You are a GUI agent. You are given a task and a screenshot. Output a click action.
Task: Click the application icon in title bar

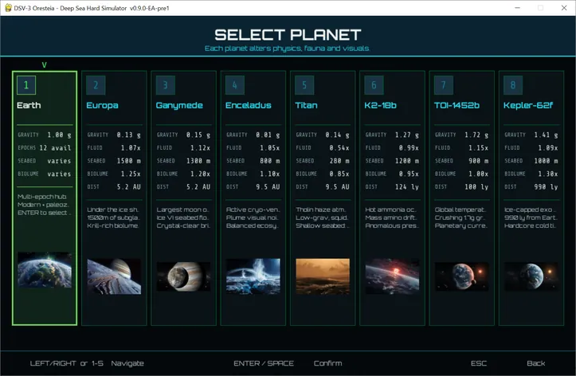pyautogui.click(x=8, y=8)
